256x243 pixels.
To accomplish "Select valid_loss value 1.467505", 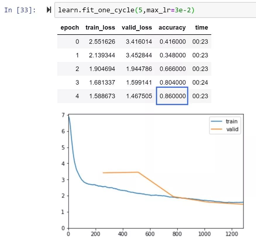I will tap(139, 96).
